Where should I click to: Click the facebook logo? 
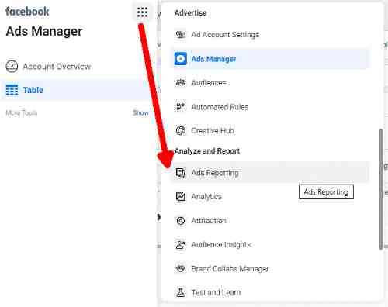(27, 12)
